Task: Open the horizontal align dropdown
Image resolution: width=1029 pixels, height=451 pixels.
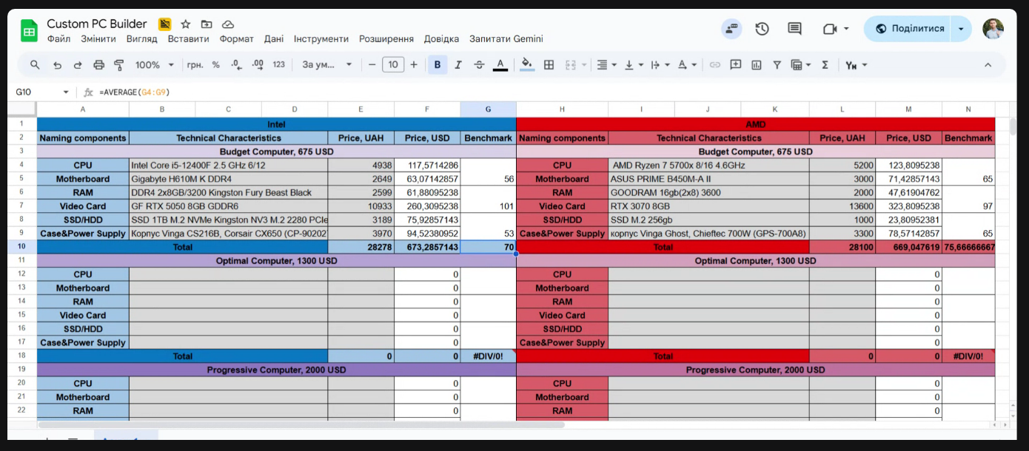Action: click(x=606, y=65)
